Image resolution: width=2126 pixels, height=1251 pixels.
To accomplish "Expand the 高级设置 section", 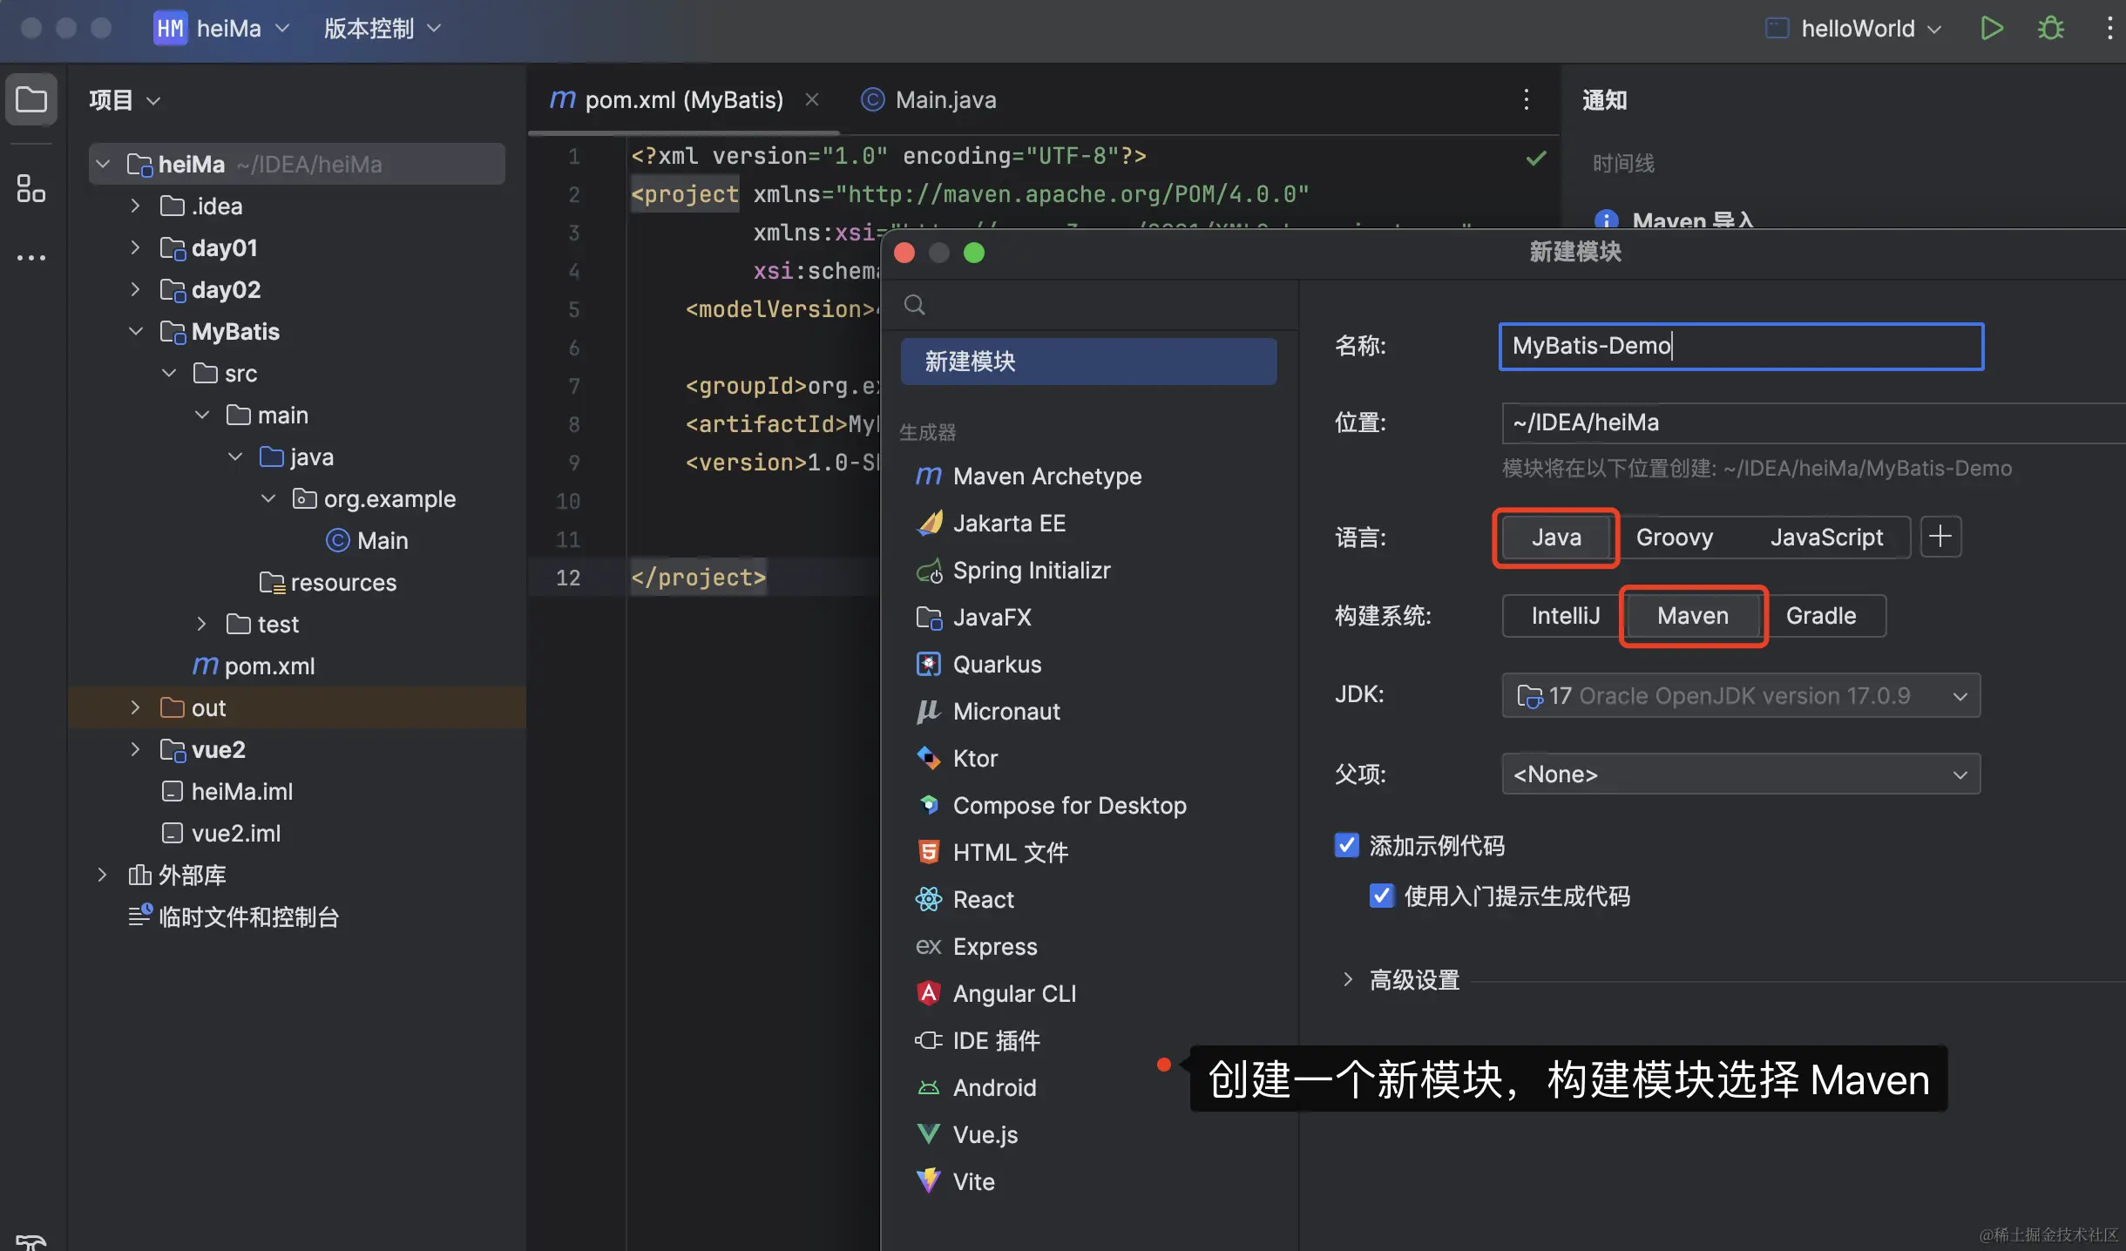I will click(1347, 979).
